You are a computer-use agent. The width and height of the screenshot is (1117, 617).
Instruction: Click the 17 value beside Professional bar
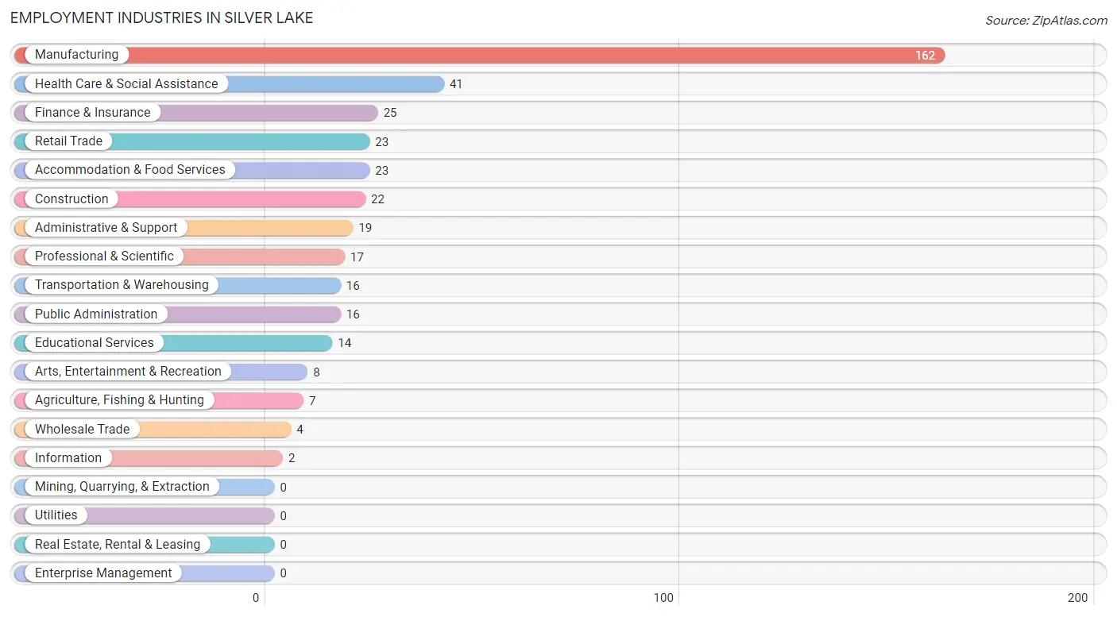(x=357, y=257)
